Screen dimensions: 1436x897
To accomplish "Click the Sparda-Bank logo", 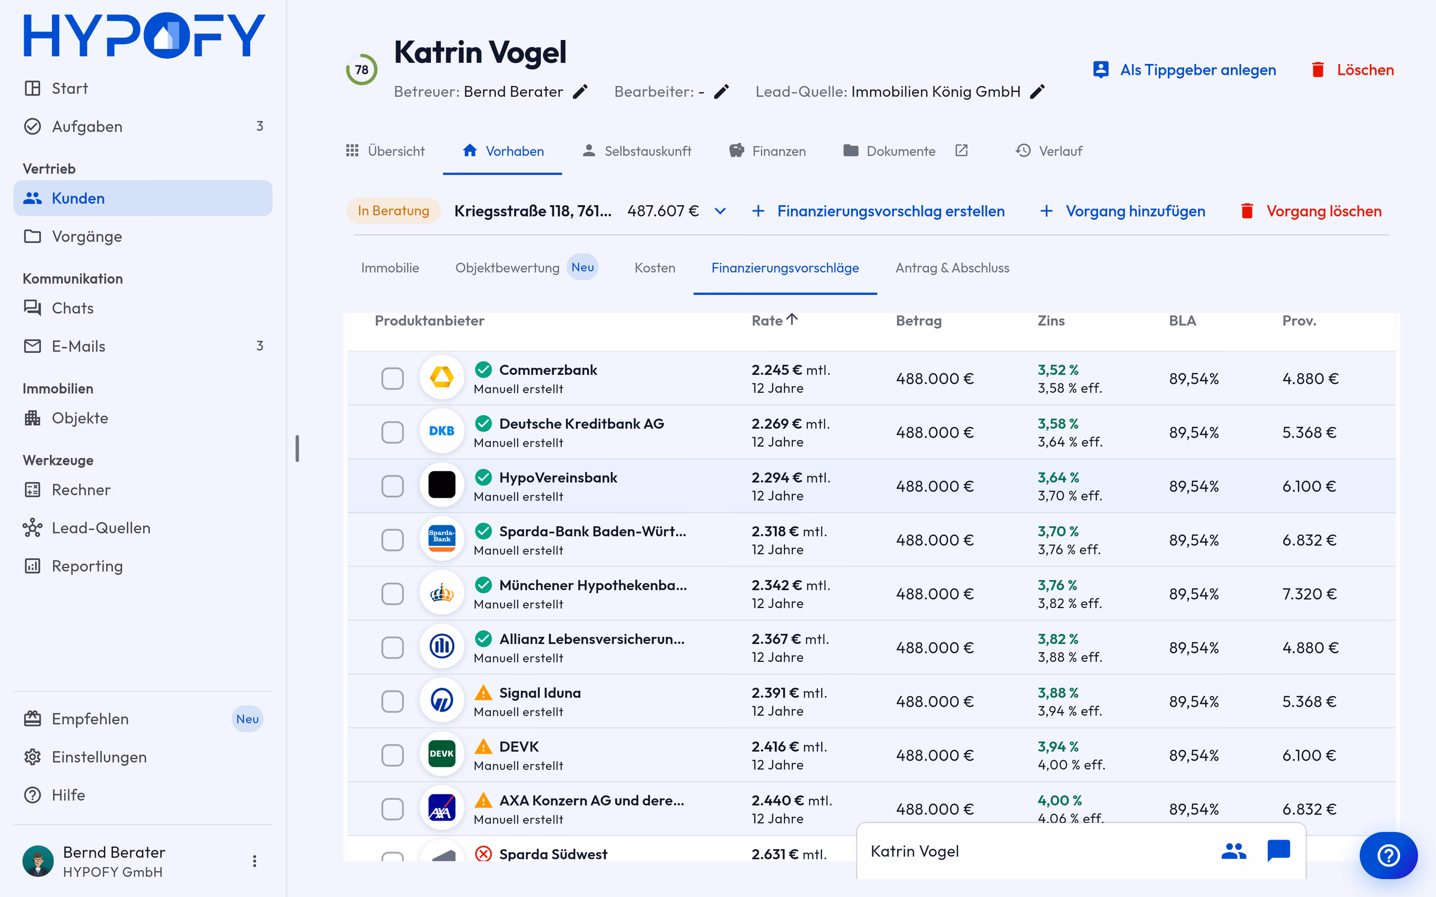I will (x=442, y=539).
